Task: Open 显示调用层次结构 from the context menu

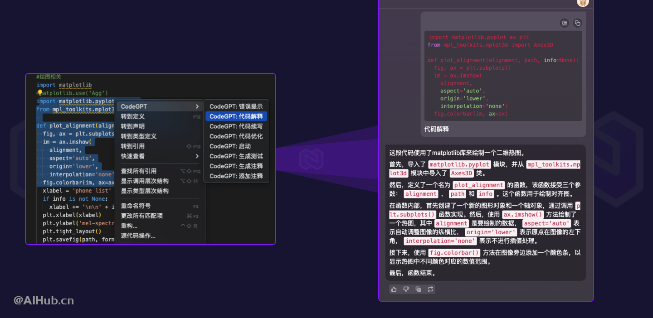Action: coord(160,181)
